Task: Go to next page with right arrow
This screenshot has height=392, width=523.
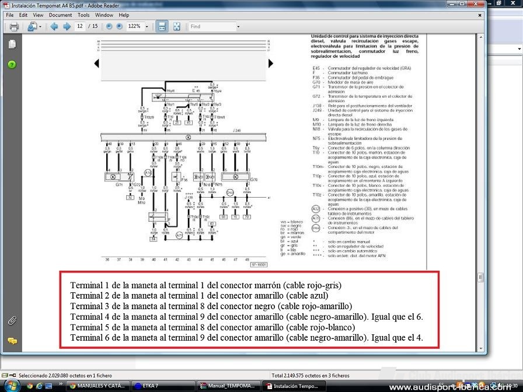Action: click(66, 26)
